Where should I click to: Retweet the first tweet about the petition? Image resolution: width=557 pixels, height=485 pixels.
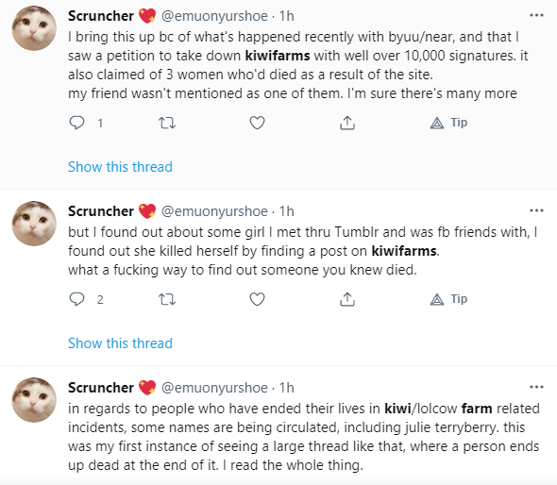(x=166, y=123)
